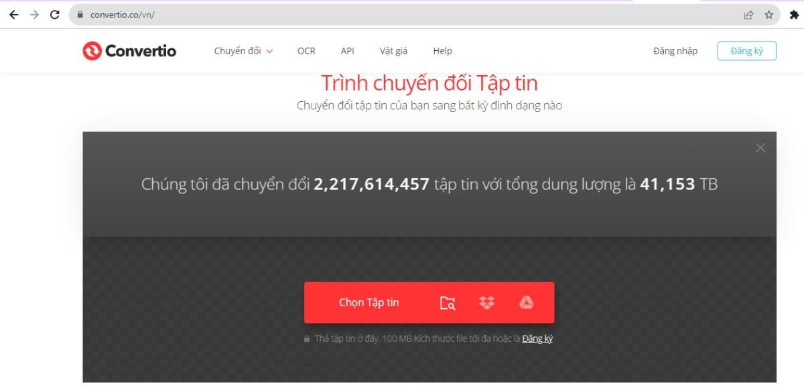The height and width of the screenshot is (390, 804).
Task: Go forward using the browser forward arrow
Action: click(34, 14)
